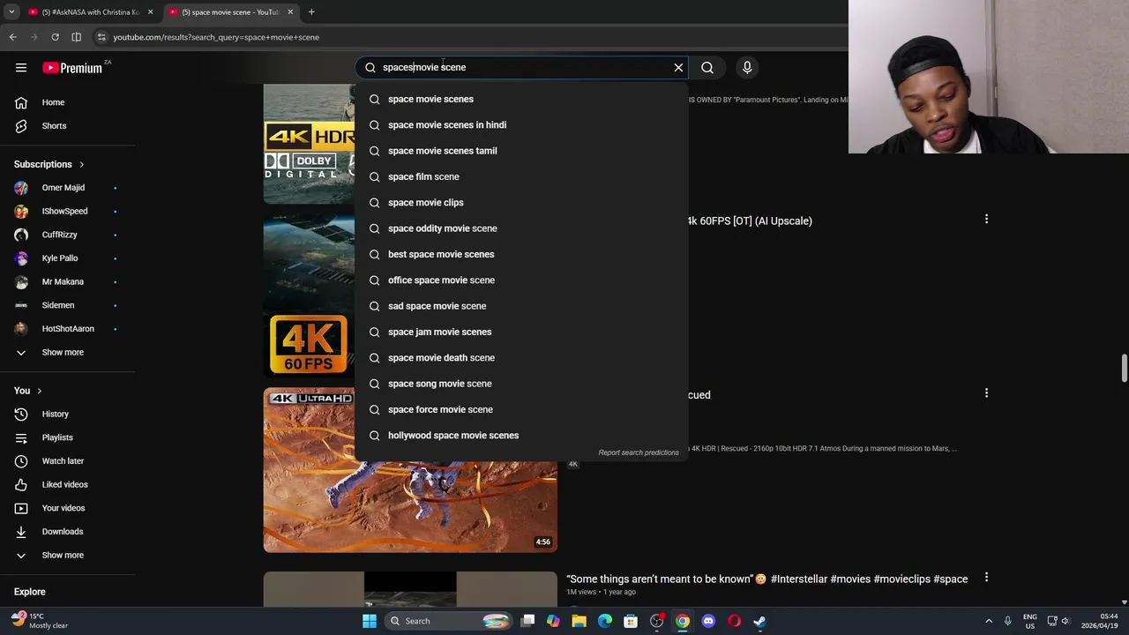Open the "Some things aren't meant to be known" video title

[767, 579]
